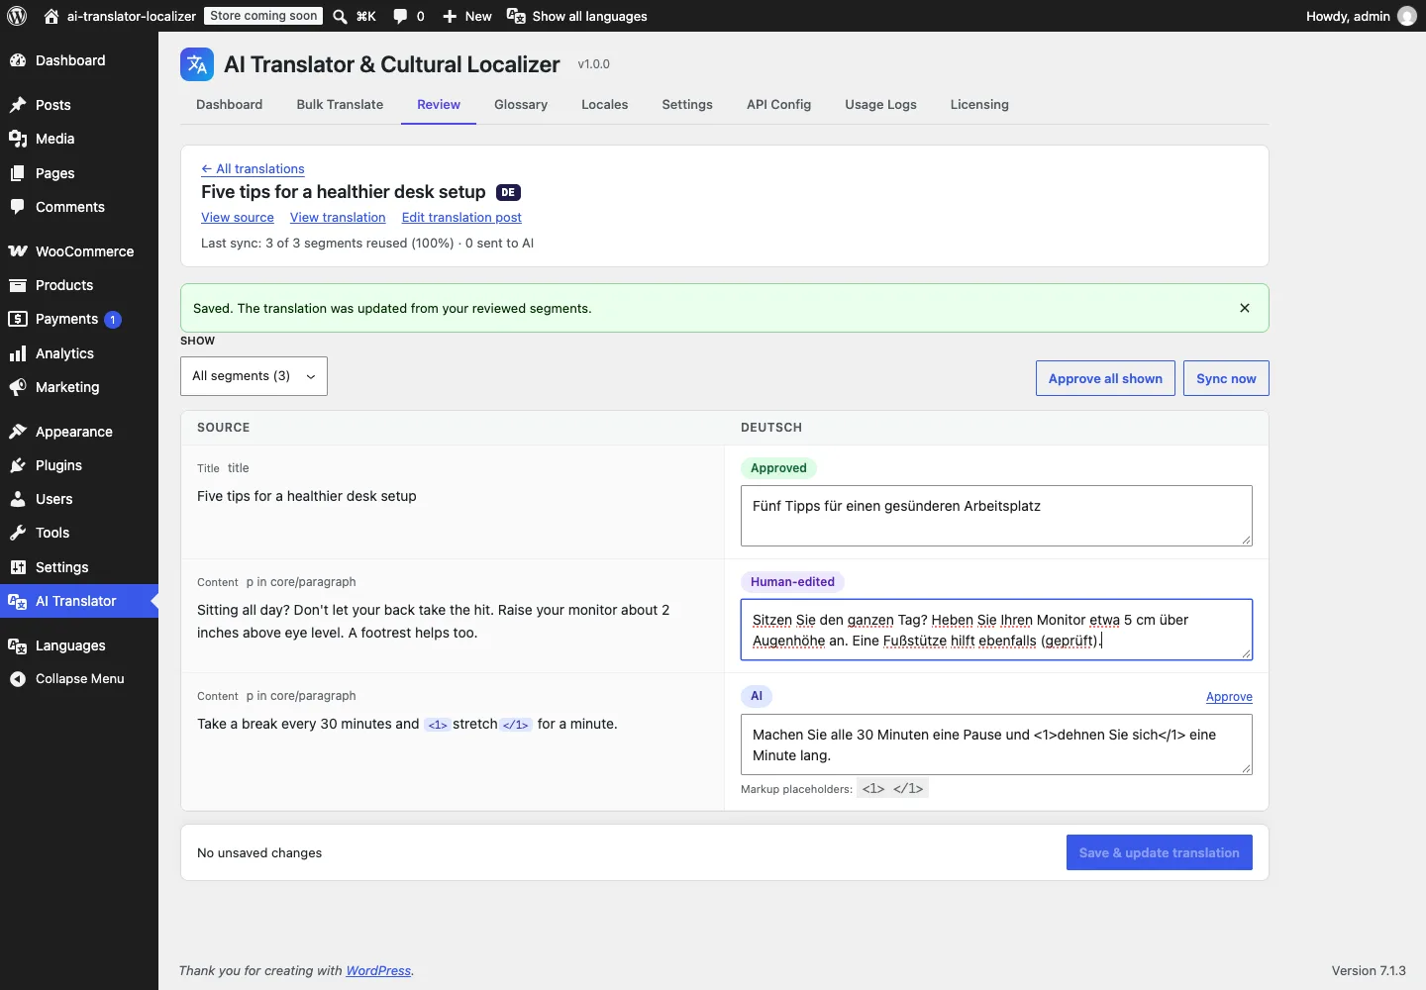Image resolution: width=1426 pixels, height=990 pixels.
Task: Click the Products icon in sidebar
Action: pyautogui.click(x=18, y=285)
